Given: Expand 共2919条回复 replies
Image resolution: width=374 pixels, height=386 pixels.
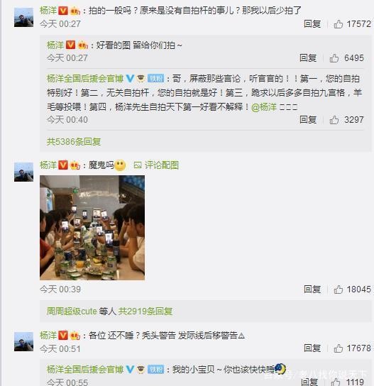Looking at the screenshot, I should pos(145,311).
